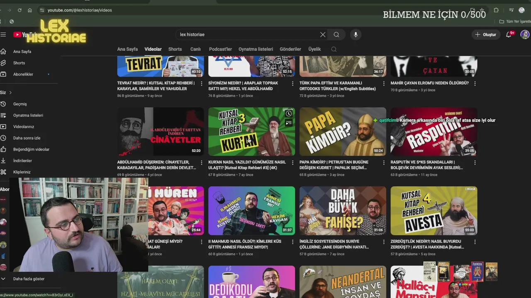
Task: Open the hamburger guide menu
Action: click(x=3, y=35)
